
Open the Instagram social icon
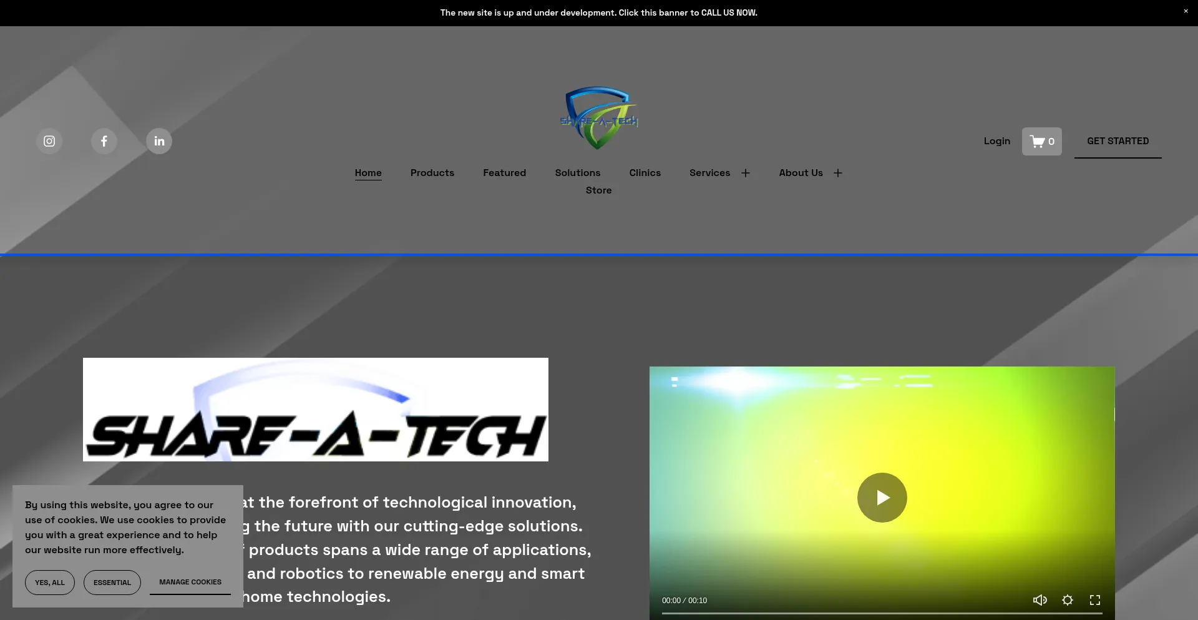point(49,141)
